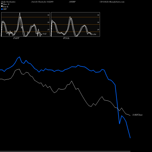152x152 pixels.
Task: Click the Slow D legend swatch
Action: click(x=2, y=4)
